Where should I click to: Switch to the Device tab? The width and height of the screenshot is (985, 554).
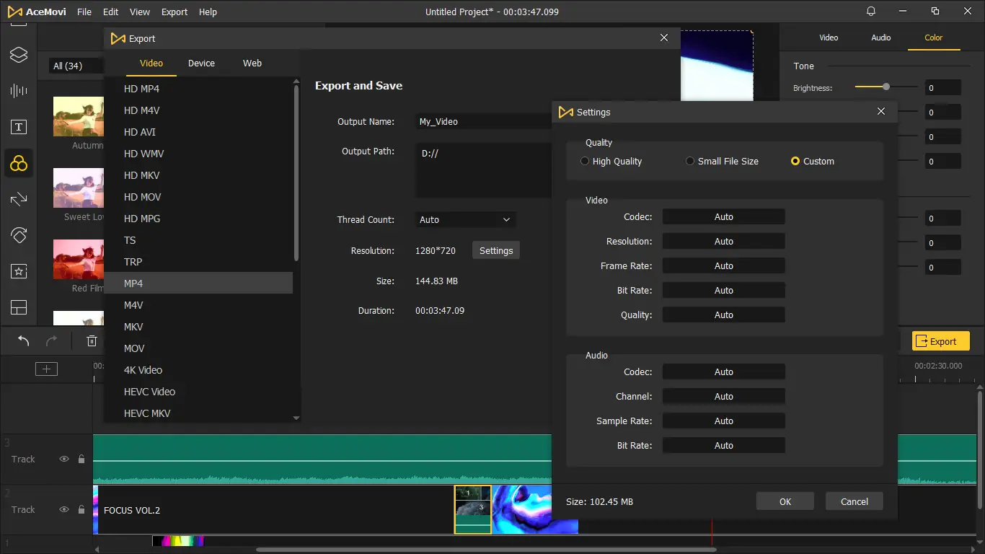(x=201, y=63)
